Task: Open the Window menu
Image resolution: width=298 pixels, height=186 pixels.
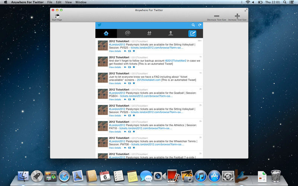Action: (x=81, y=2)
